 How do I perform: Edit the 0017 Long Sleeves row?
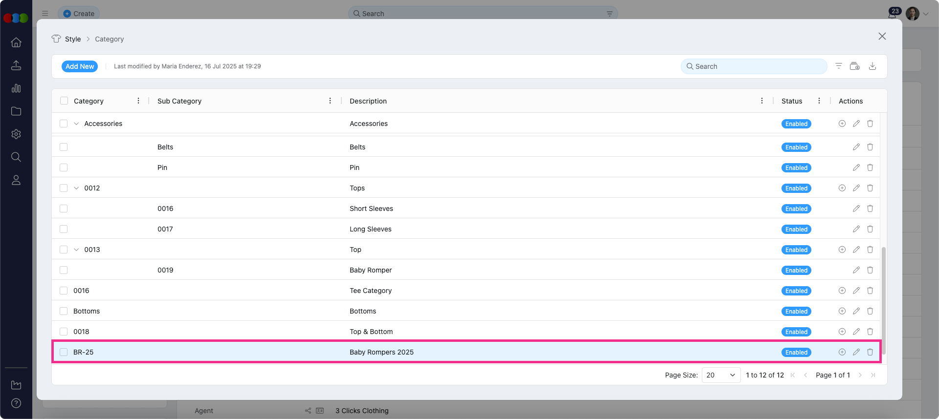pos(856,229)
